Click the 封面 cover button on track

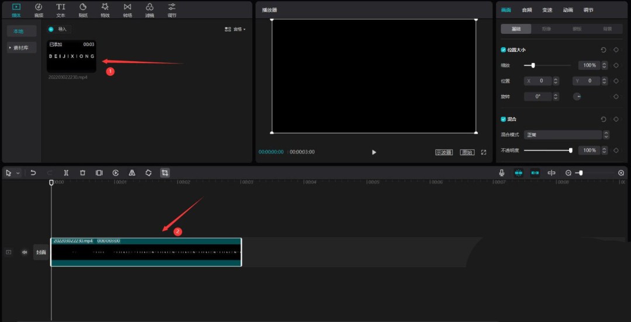point(41,252)
